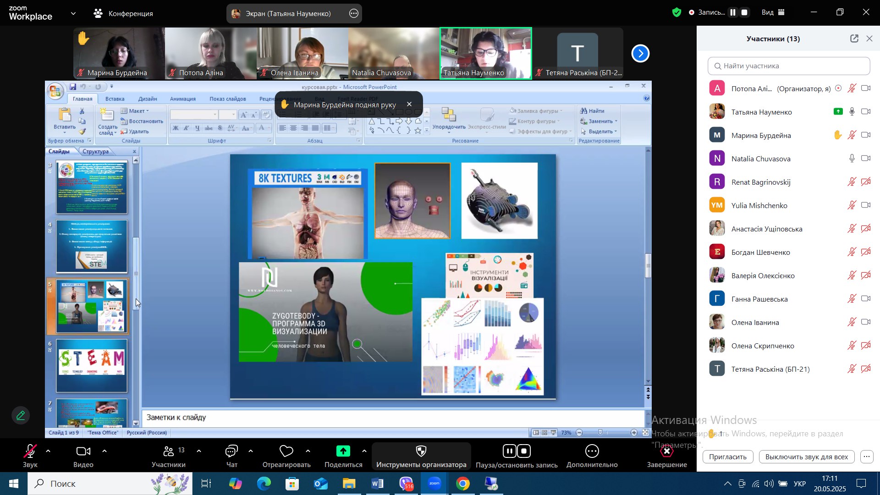The width and height of the screenshot is (880, 495).
Task: Unmute your microphone via Sound button
Action: [x=30, y=451]
